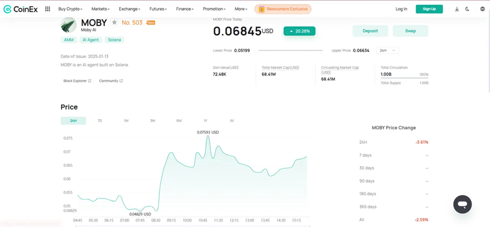Viewport: 490px width, 227px height.
Task: Click the Deposit button
Action: [370, 31]
